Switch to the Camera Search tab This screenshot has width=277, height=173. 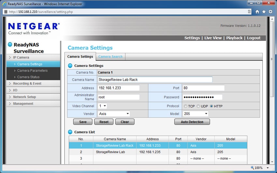pyautogui.click(x=110, y=57)
